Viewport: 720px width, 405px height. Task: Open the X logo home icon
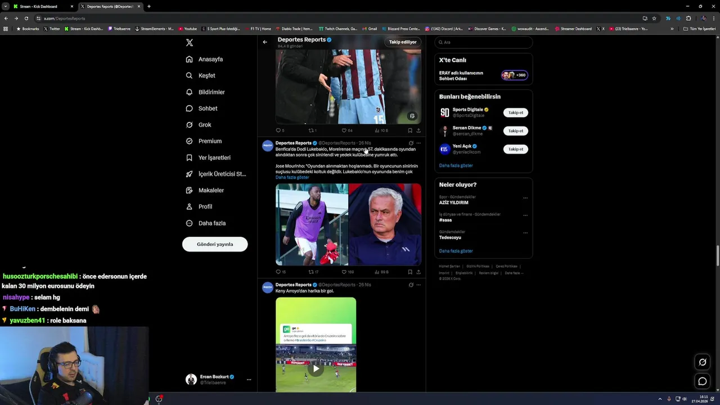(x=190, y=43)
